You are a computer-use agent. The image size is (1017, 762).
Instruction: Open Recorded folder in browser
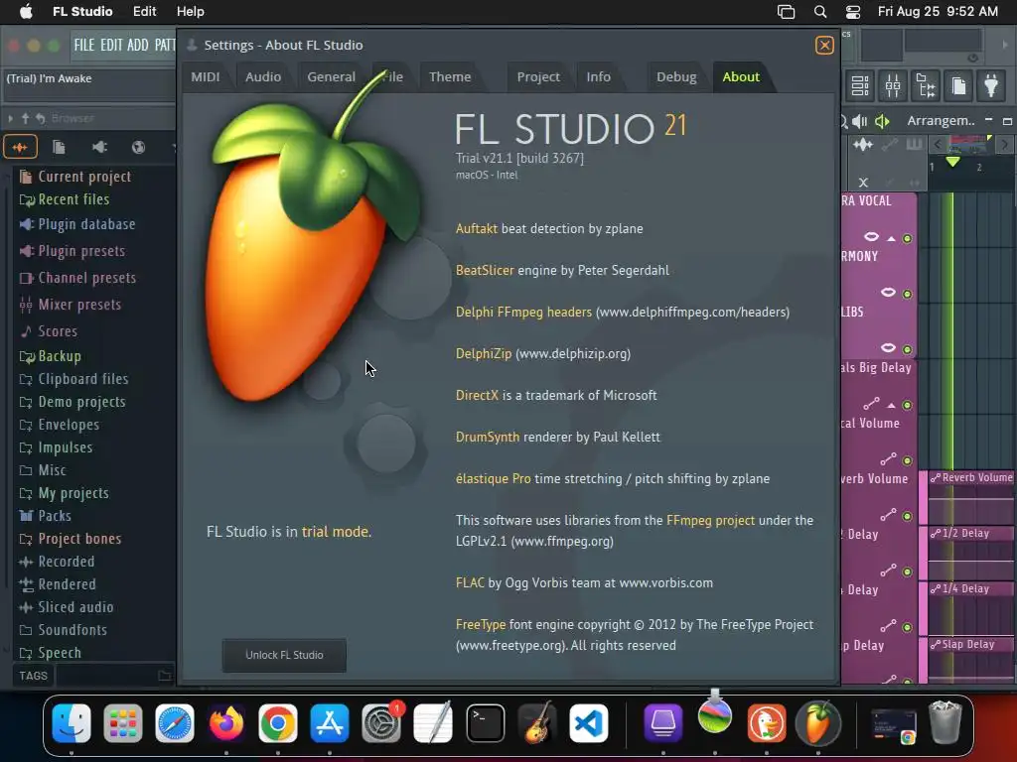pyautogui.click(x=67, y=562)
